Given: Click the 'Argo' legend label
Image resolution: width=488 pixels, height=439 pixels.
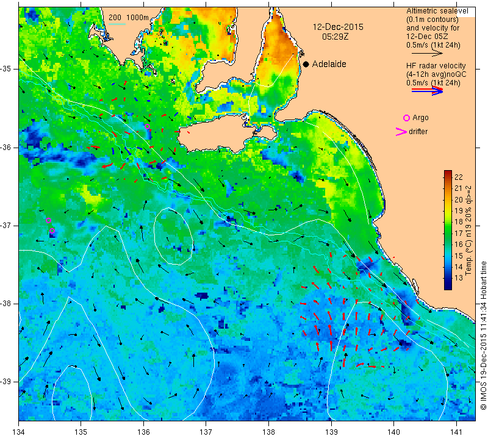Looking at the screenshot, I should click(420, 118).
